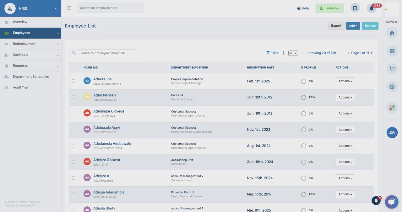This screenshot has height=212, width=402.
Task: Check the box for Adelua Adedamola
Action: (73, 194)
